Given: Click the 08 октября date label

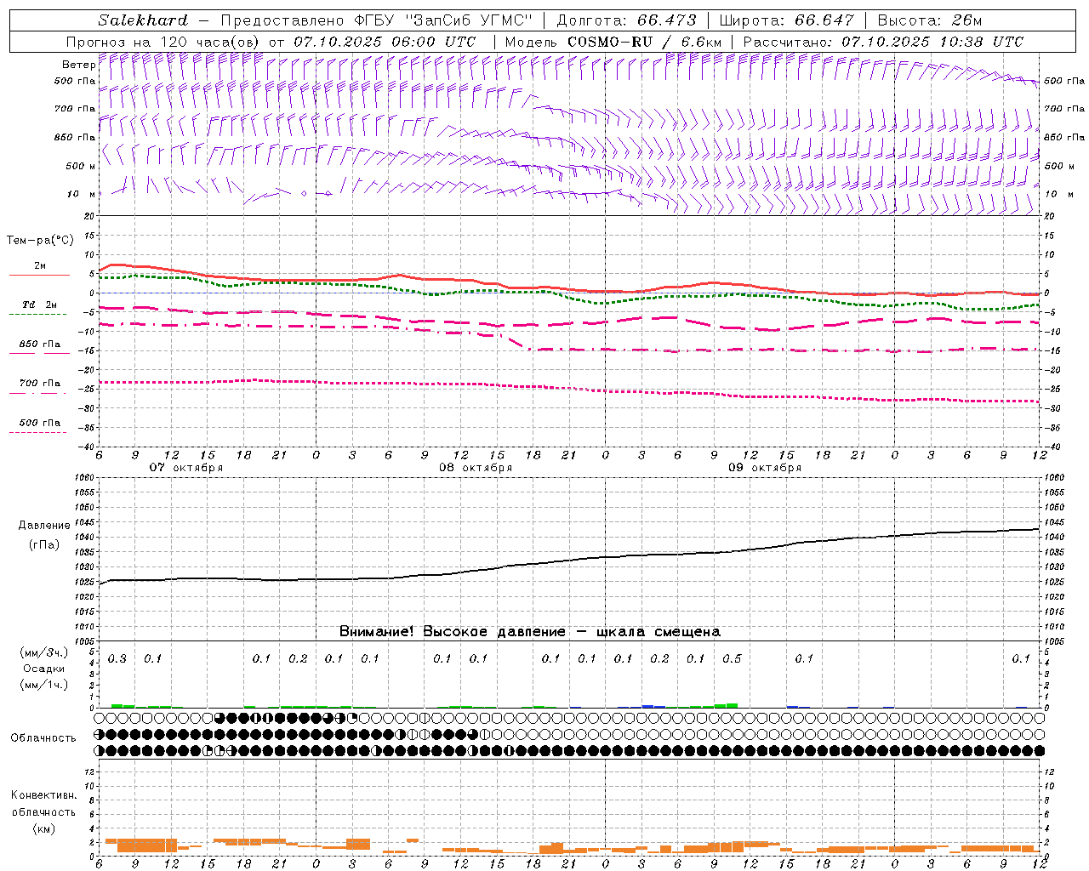Looking at the screenshot, I should coord(476,468).
